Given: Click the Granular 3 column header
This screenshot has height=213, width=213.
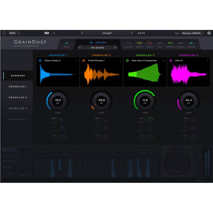Looking at the screenshot, I should tap(145, 55).
